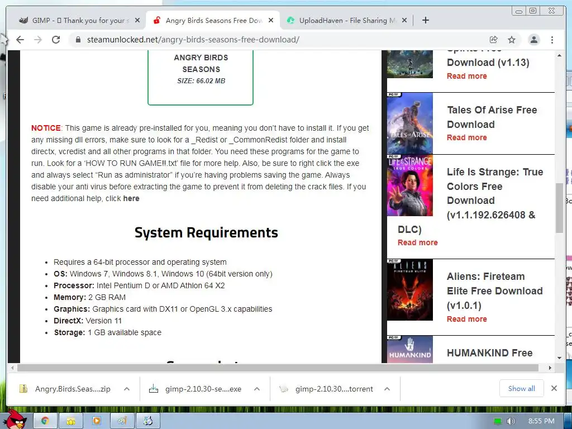Click the horizontal scrollbar thumb

pyautogui.click(x=278, y=368)
